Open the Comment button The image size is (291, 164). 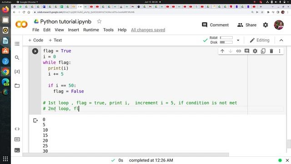pos(215,25)
